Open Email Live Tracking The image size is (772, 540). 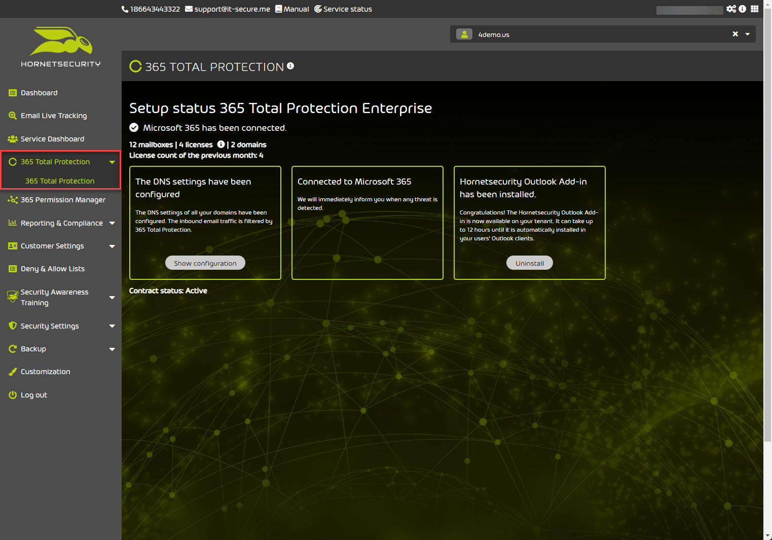[54, 116]
